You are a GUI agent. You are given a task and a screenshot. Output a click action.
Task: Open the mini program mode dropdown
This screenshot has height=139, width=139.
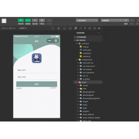click(87, 20)
